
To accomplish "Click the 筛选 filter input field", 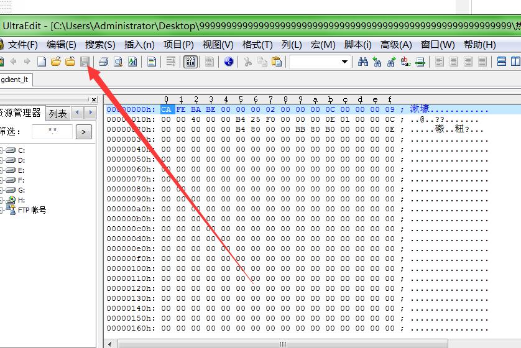I will [x=52, y=132].
